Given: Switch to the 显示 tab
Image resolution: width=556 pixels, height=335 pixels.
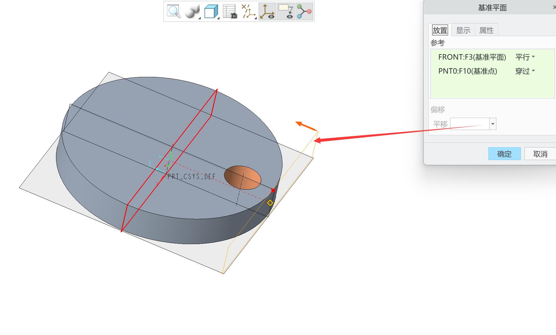Looking at the screenshot, I should point(463,30).
